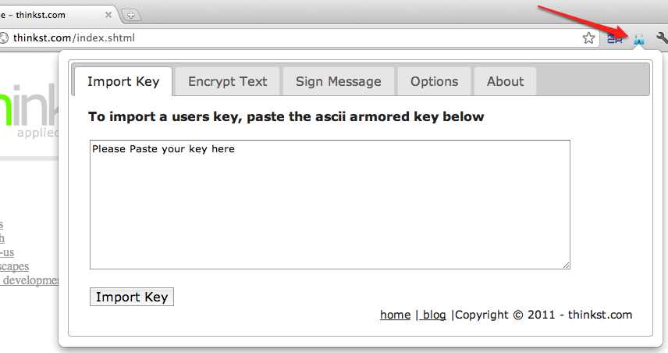
Task: Click the PGP extension icon in toolbar
Action: [639, 38]
